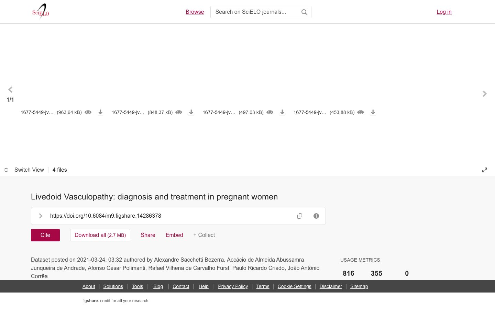Click Download all (2.7 MB) button
The image size is (495, 309).
pyautogui.click(x=100, y=235)
